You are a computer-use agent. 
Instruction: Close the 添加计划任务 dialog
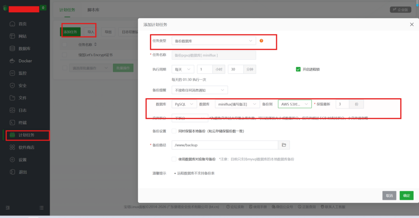[412, 25]
